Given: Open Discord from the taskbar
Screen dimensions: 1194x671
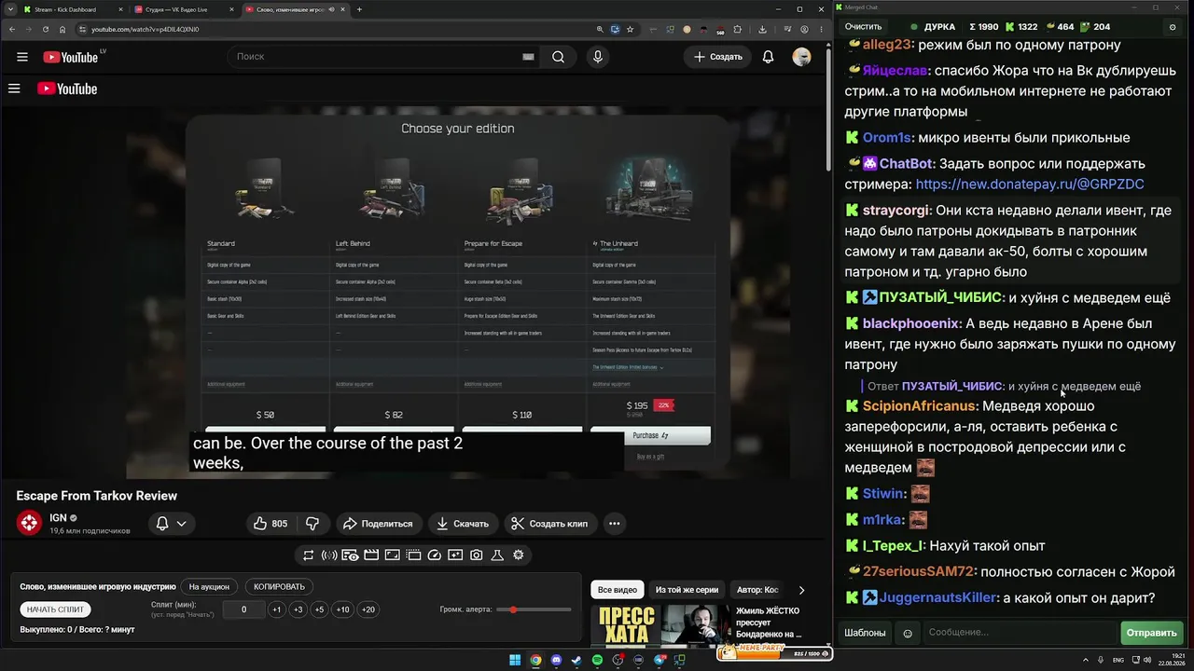Looking at the screenshot, I should tap(556, 661).
